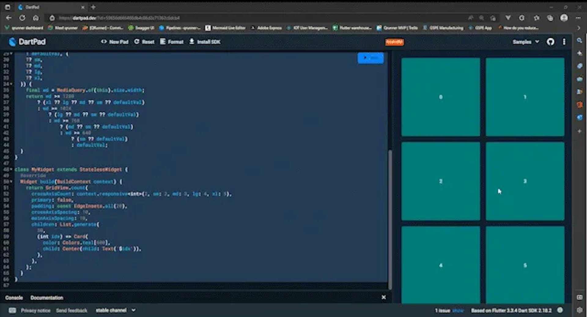Reset the pad code

[x=144, y=42]
